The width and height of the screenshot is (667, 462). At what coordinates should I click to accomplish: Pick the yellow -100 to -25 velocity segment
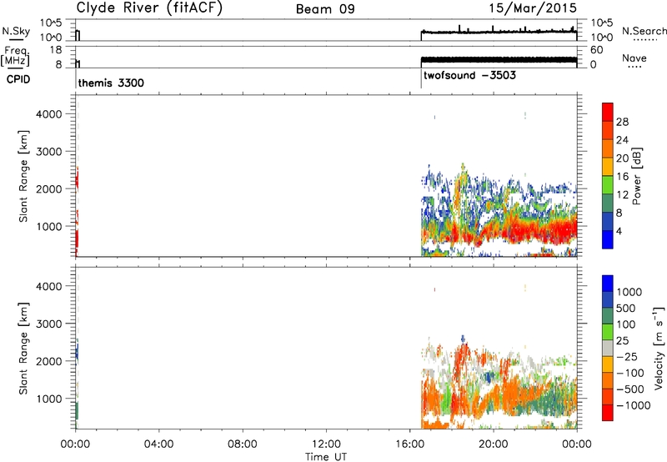(x=608, y=364)
